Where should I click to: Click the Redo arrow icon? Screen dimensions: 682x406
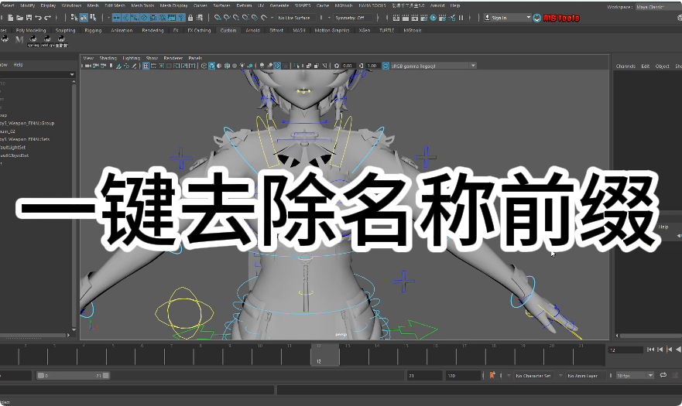(47, 18)
